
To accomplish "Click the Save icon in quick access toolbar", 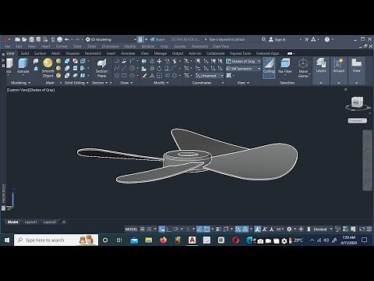I will (32, 39).
